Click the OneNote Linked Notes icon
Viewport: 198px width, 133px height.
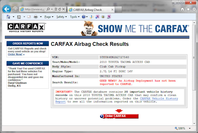pyautogui.click(x=109, y=17)
